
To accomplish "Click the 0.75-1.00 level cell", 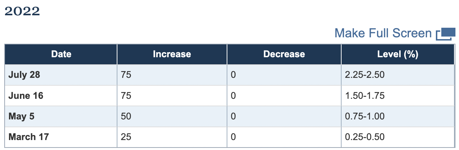I will pos(365,116).
